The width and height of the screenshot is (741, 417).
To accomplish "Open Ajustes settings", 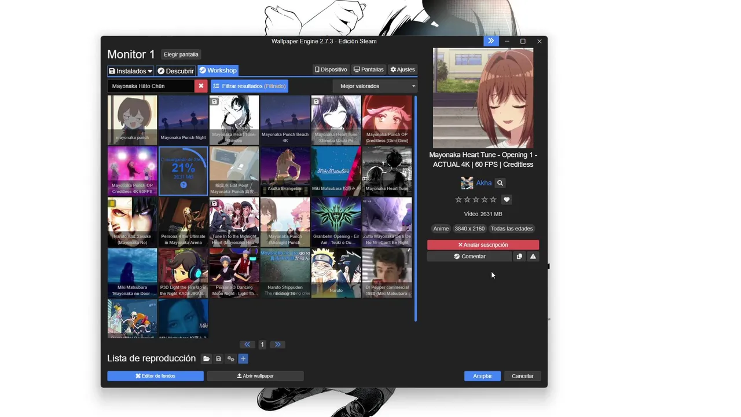I will coord(402,69).
